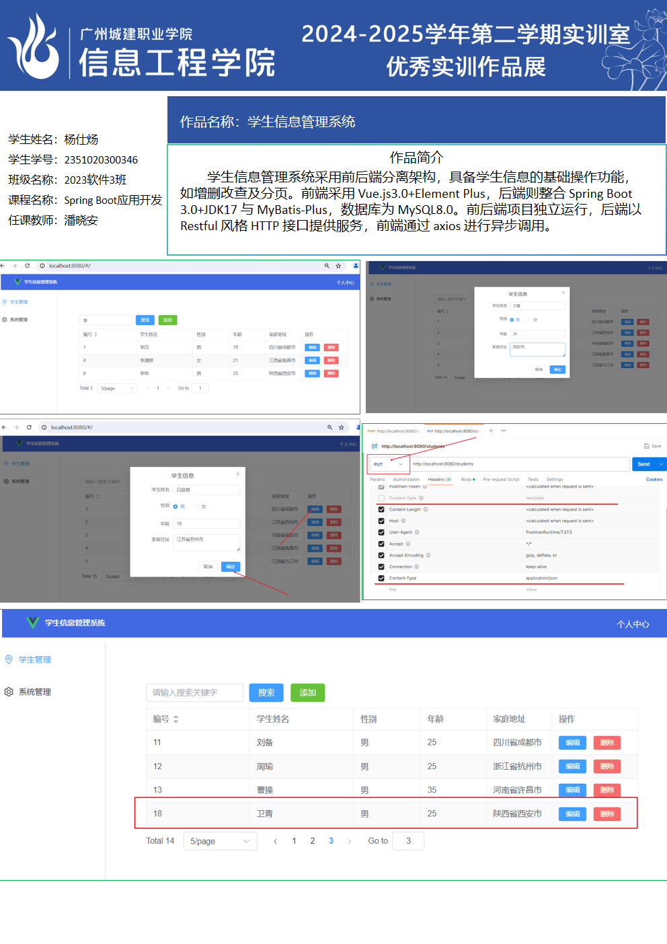Click the 请输入搜索关键字 search input field
The height and width of the screenshot is (944, 667).
click(x=194, y=692)
